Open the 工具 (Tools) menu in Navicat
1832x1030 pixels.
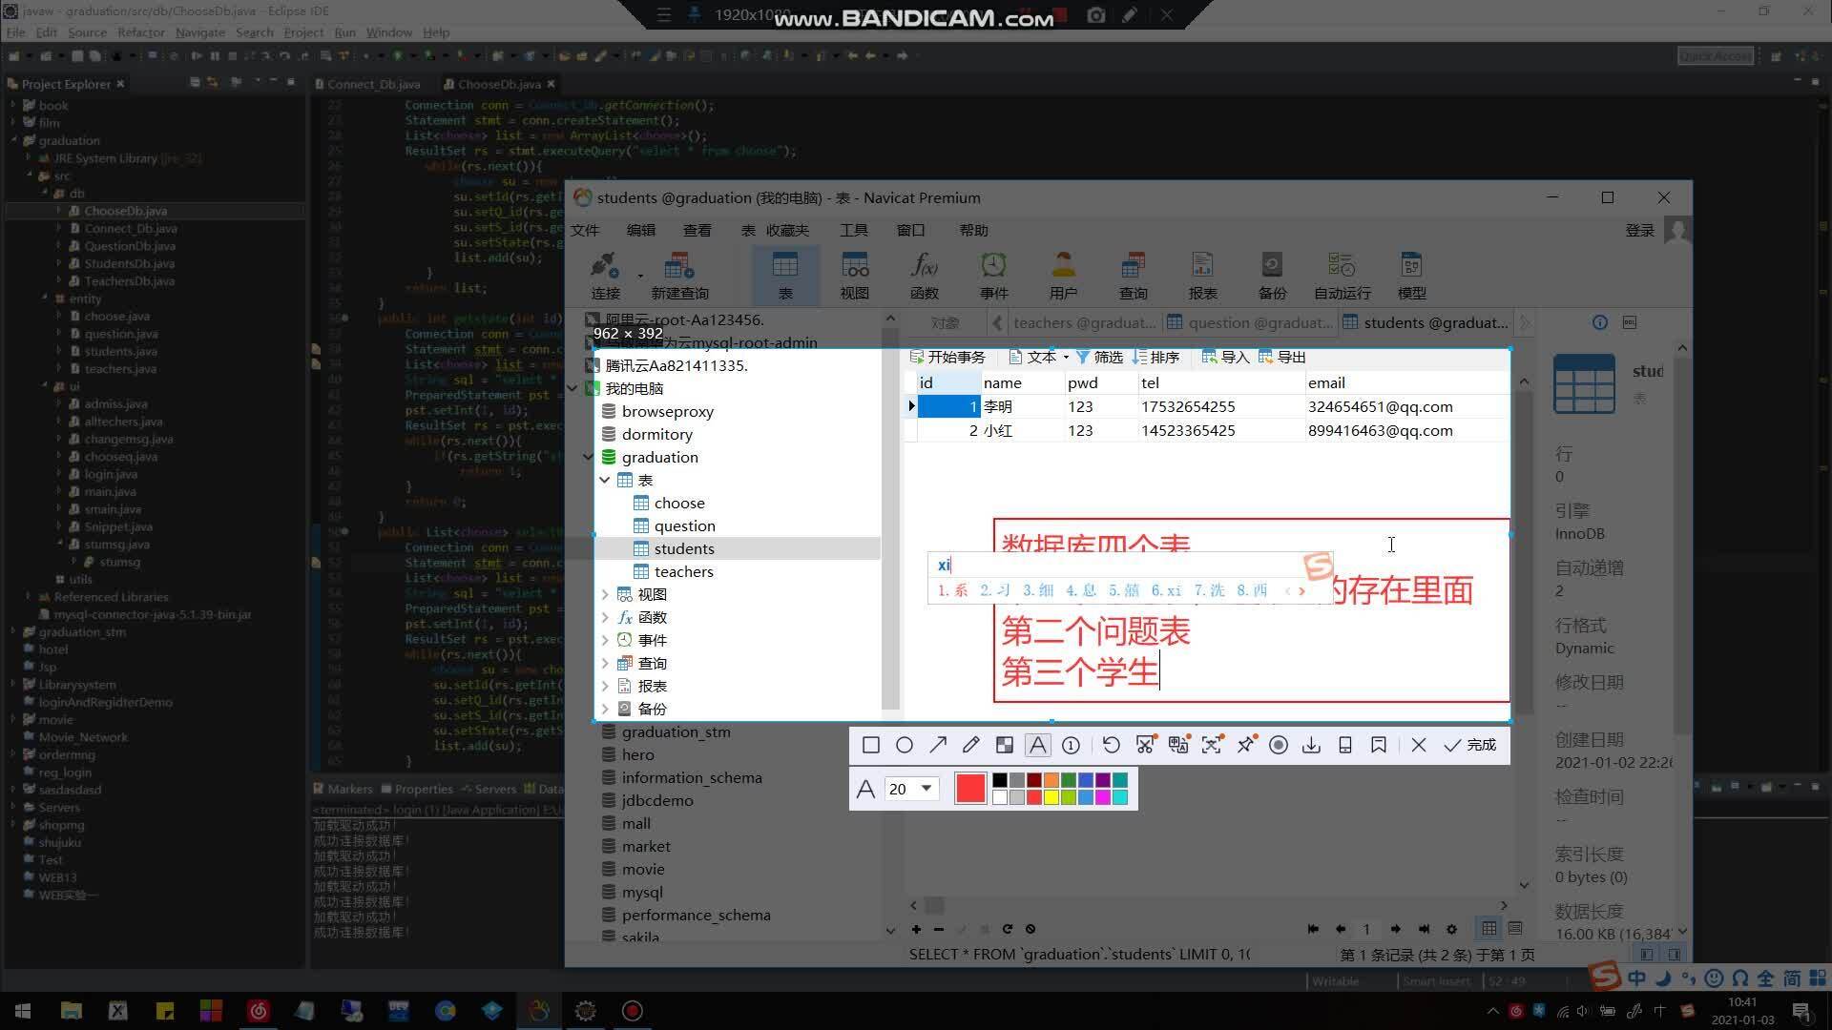click(853, 230)
